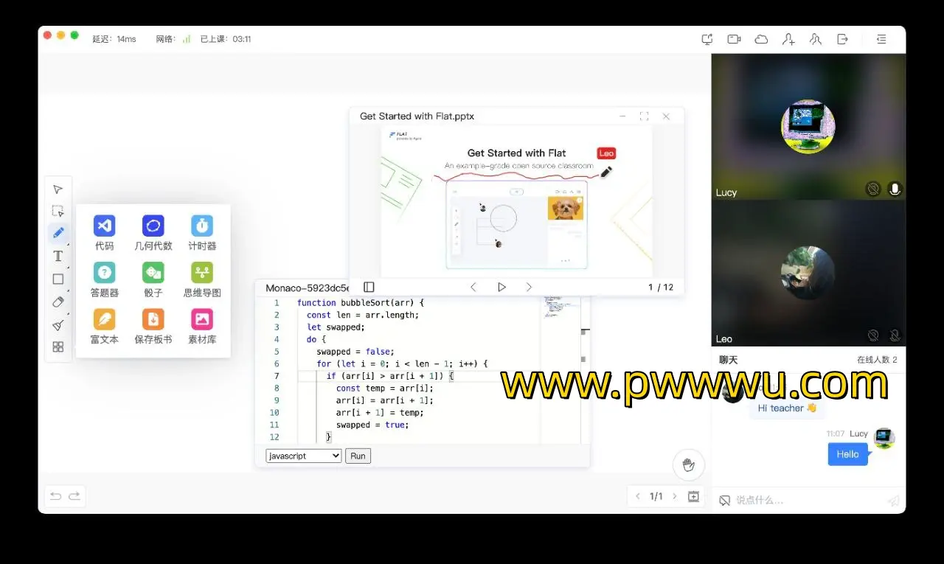Viewport: 944px width, 564px height.
Task: Toggle Lucy's microphone
Action: (x=895, y=189)
